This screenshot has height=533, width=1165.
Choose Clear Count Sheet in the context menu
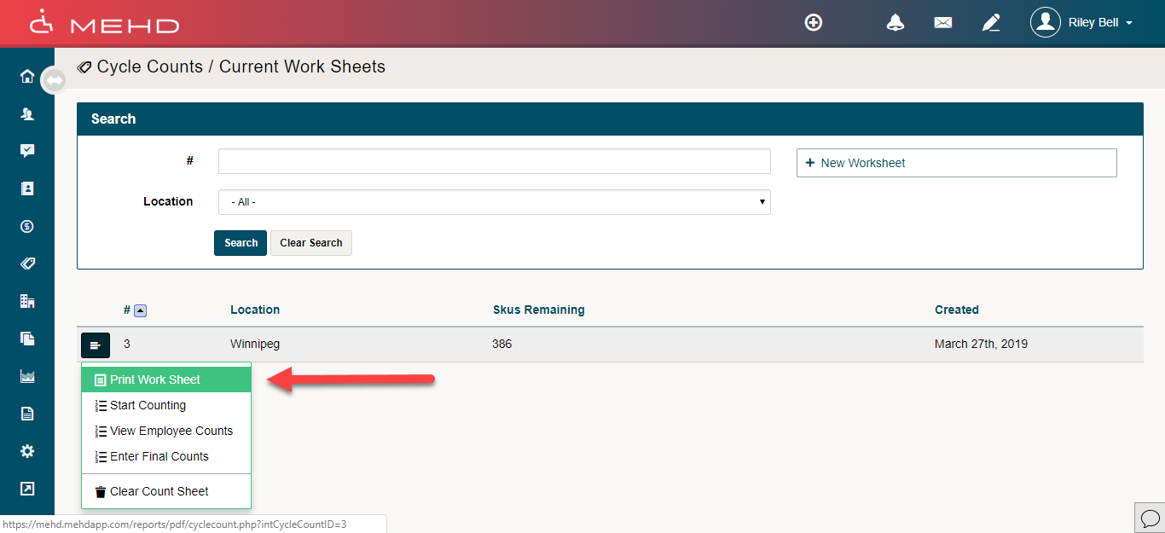pos(150,490)
